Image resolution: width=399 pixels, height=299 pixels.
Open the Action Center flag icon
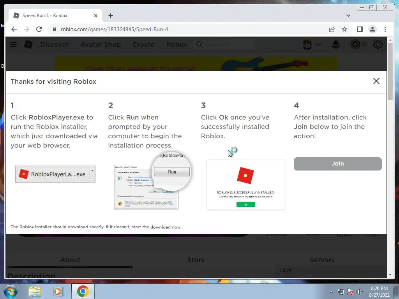point(350,292)
